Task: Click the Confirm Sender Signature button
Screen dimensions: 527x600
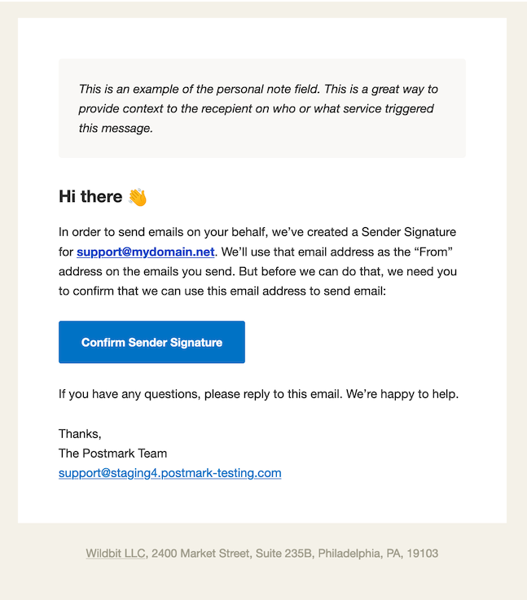Action: pos(152,342)
